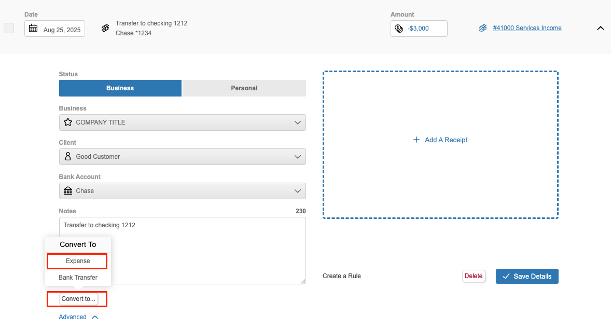Click the calendar icon in the Date field
This screenshot has height=330, width=611.
point(33,29)
